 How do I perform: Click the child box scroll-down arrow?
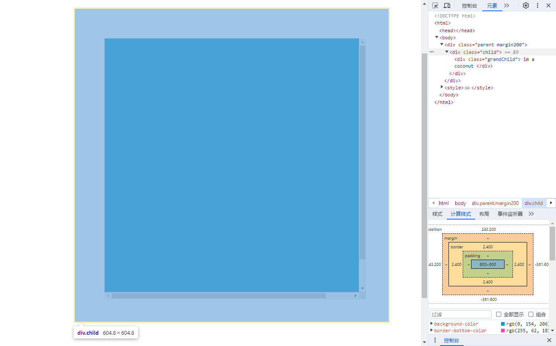362,288
